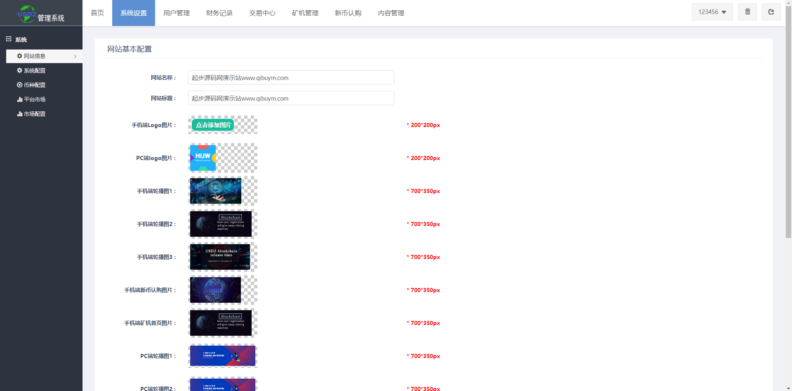Click the 点击添加图片 button
This screenshot has height=391, width=792.
coord(213,125)
